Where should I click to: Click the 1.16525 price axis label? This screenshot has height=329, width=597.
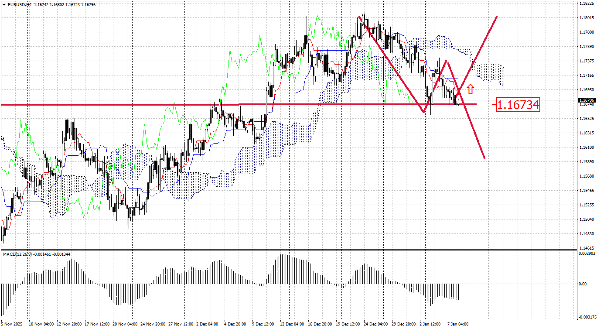click(587, 119)
